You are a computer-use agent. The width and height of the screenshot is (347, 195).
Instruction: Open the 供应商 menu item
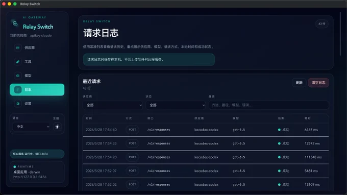[37, 47]
